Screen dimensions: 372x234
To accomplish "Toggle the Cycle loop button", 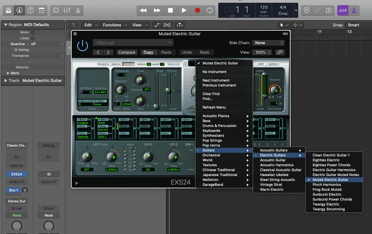I will point(210,10).
